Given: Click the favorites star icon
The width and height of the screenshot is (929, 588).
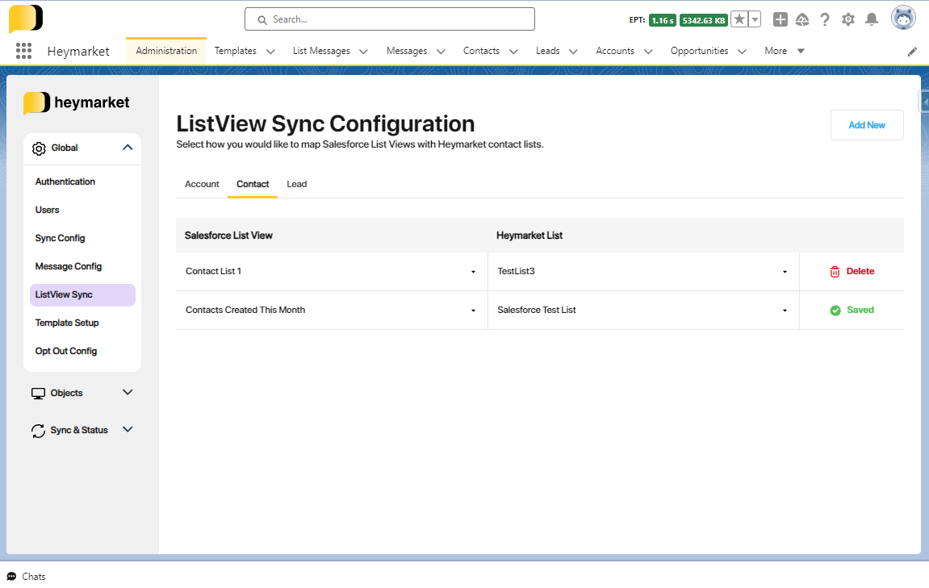Looking at the screenshot, I should tap(739, 19).
